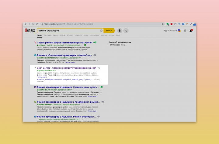Click the yellow Найти search button
This screenshot has width=219, height=144.
click(x=109, y=31)
